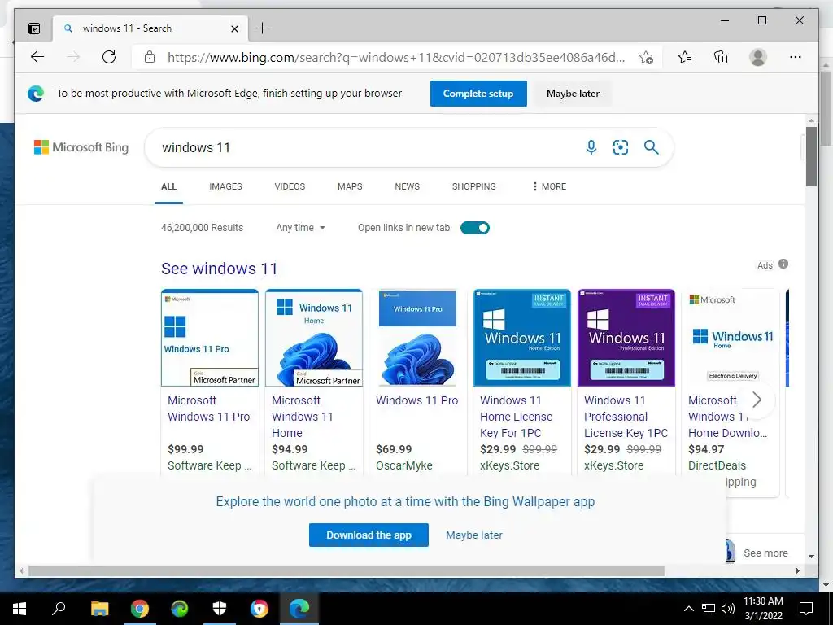Open the Favorites list icon
Image resolution: width=833 pixels, height=625 pixels.
point(685,57)
